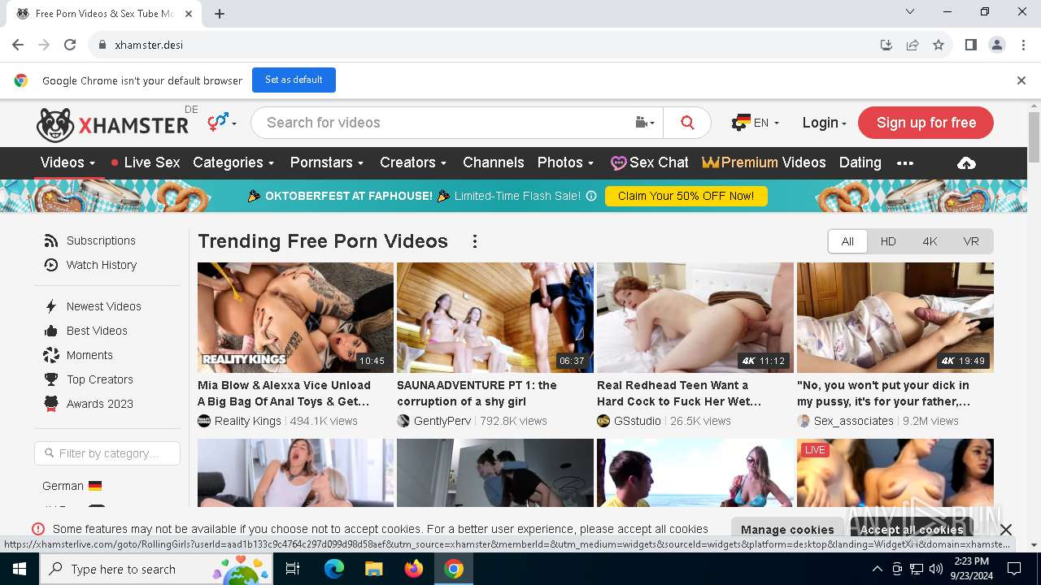The height and width of the screenshot is (585, 1041).
Task: Open the Dating nav item
Action: [x=860, y=162]
